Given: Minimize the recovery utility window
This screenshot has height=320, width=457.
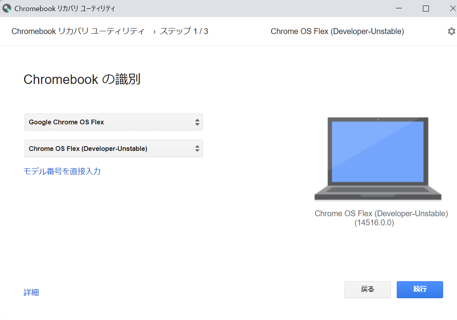Looking at the screenshot, I should point(399,8).
